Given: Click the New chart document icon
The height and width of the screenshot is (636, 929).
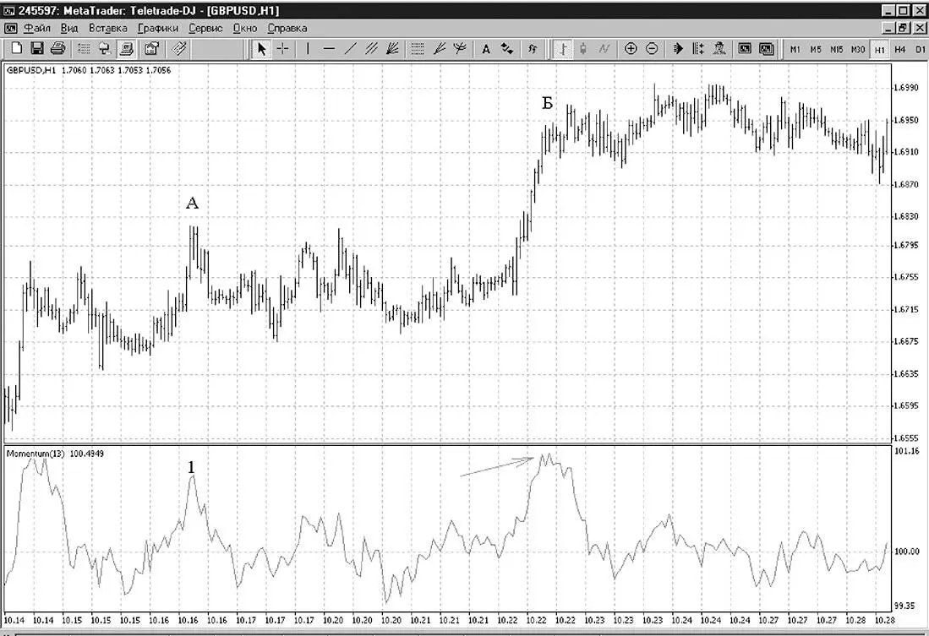Looking at the screenshot, I should 17,48.
